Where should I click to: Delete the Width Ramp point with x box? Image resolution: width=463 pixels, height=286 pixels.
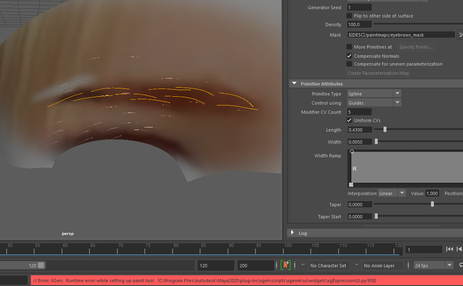click(x=351, y=185)
